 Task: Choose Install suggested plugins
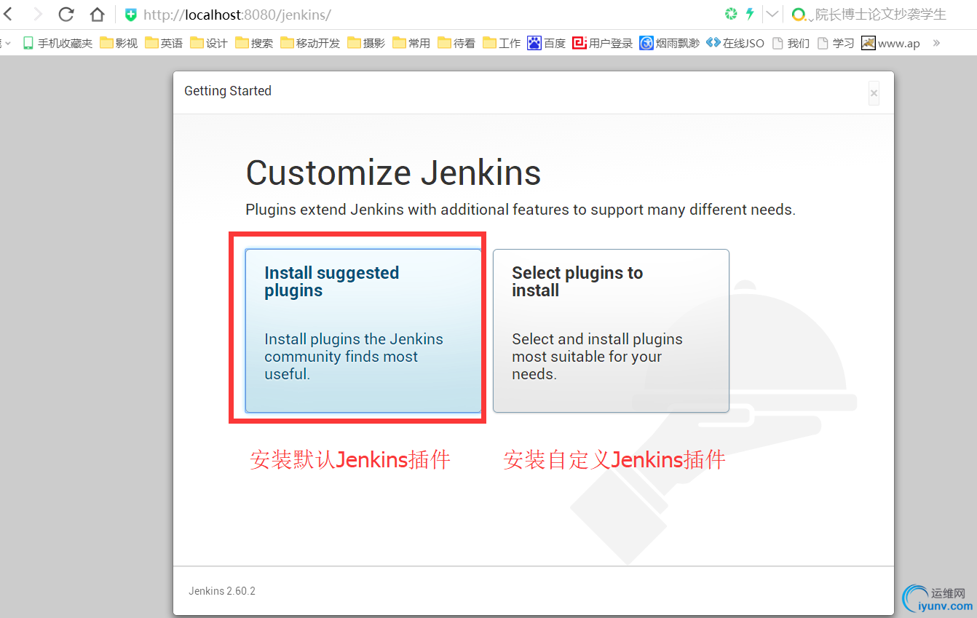coord(363,331)
